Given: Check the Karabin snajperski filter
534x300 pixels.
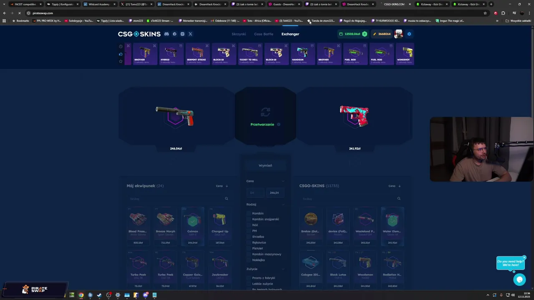Looking at the screenshot, I should 249,219.
